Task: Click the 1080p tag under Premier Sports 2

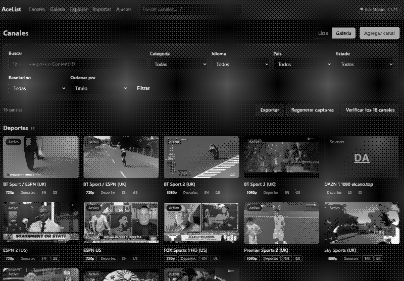Action: 251,258
